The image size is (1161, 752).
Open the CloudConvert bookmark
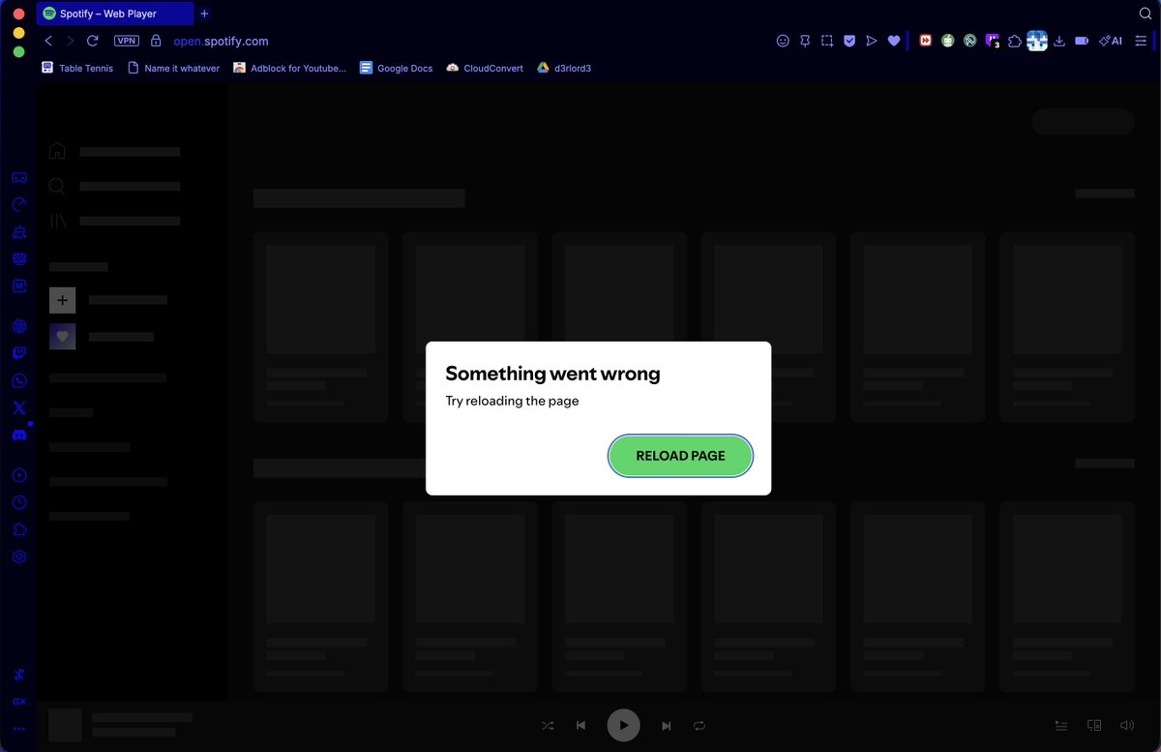coord(485,68)
